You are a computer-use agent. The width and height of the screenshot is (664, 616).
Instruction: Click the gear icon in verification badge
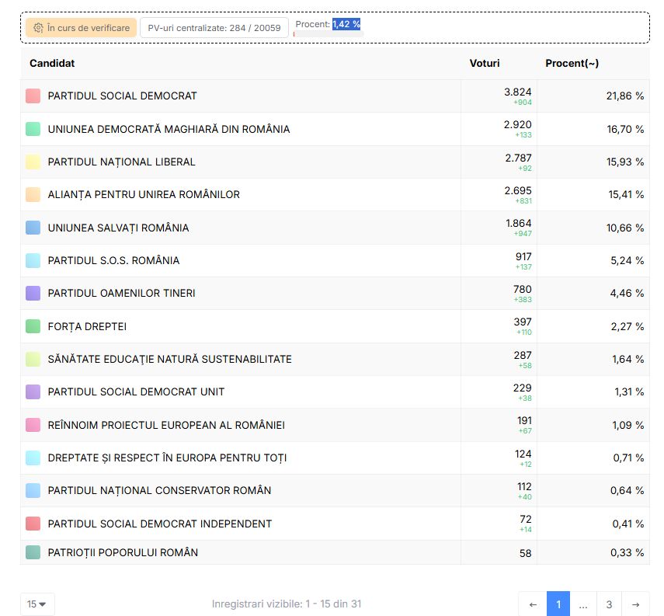(38, 28)
